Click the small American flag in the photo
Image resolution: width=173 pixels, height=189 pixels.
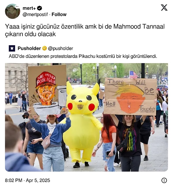point(133,75)
